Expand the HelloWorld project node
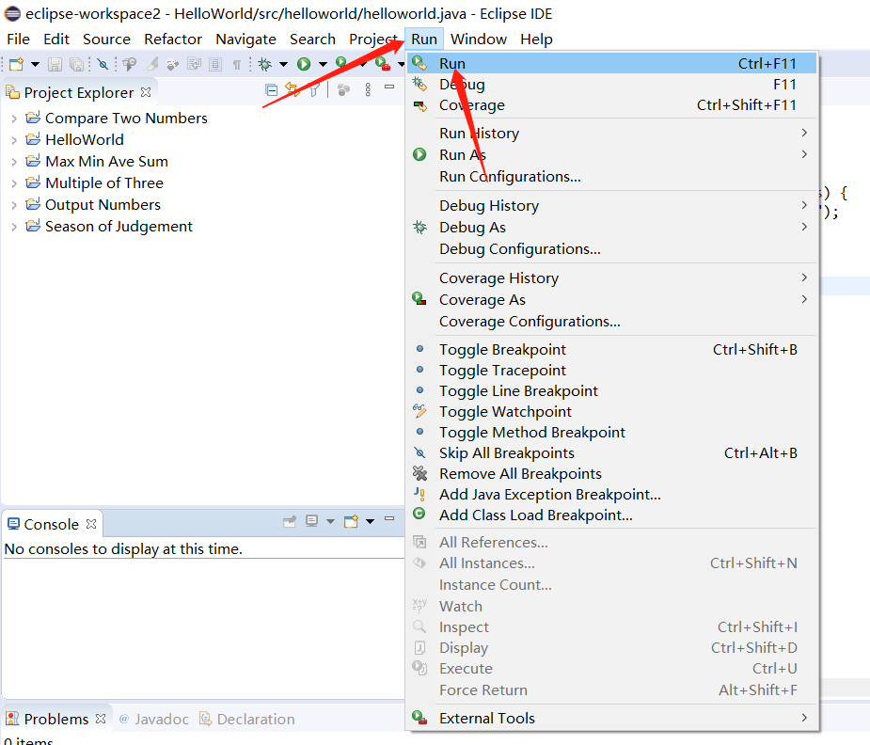Viewport: 870px width, 745px height. coord(14,140)
